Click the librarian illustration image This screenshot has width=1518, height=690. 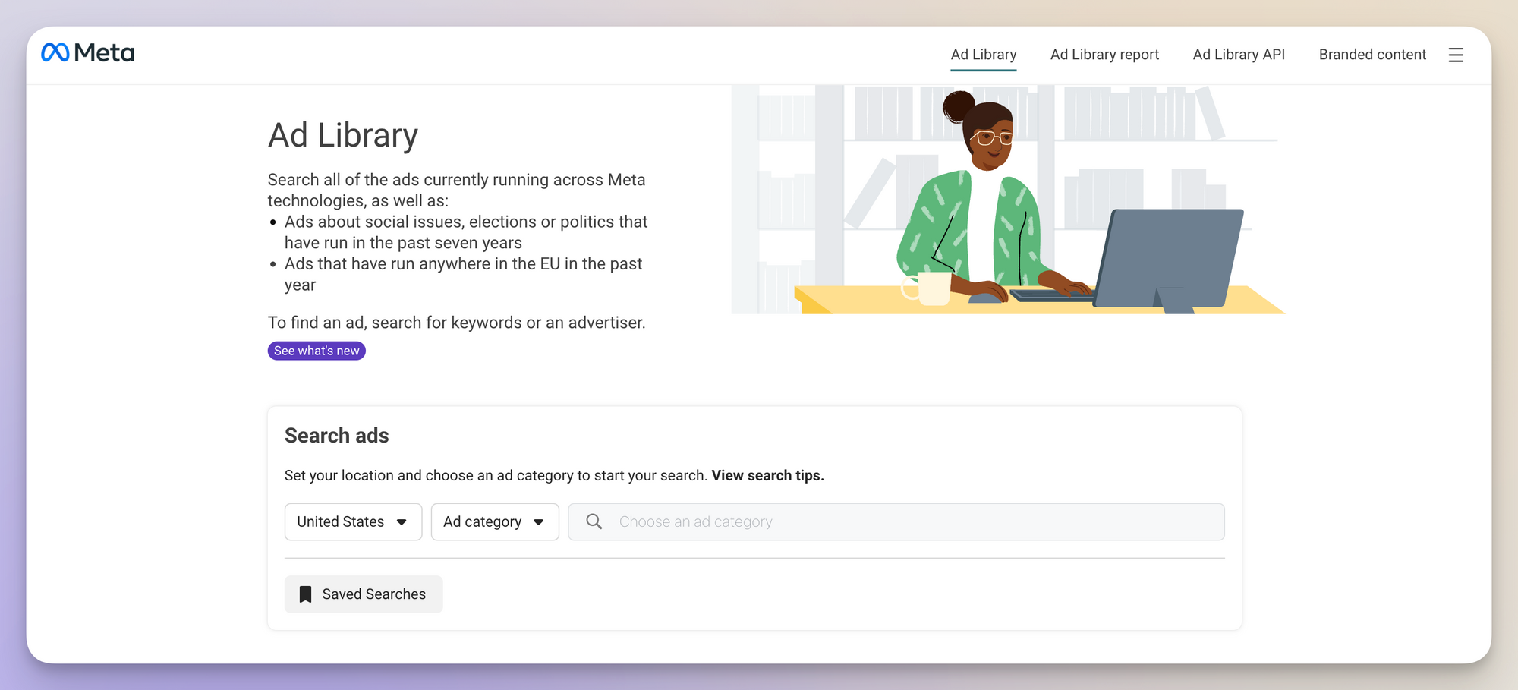pyautogui.click(x=1008, y=200)
